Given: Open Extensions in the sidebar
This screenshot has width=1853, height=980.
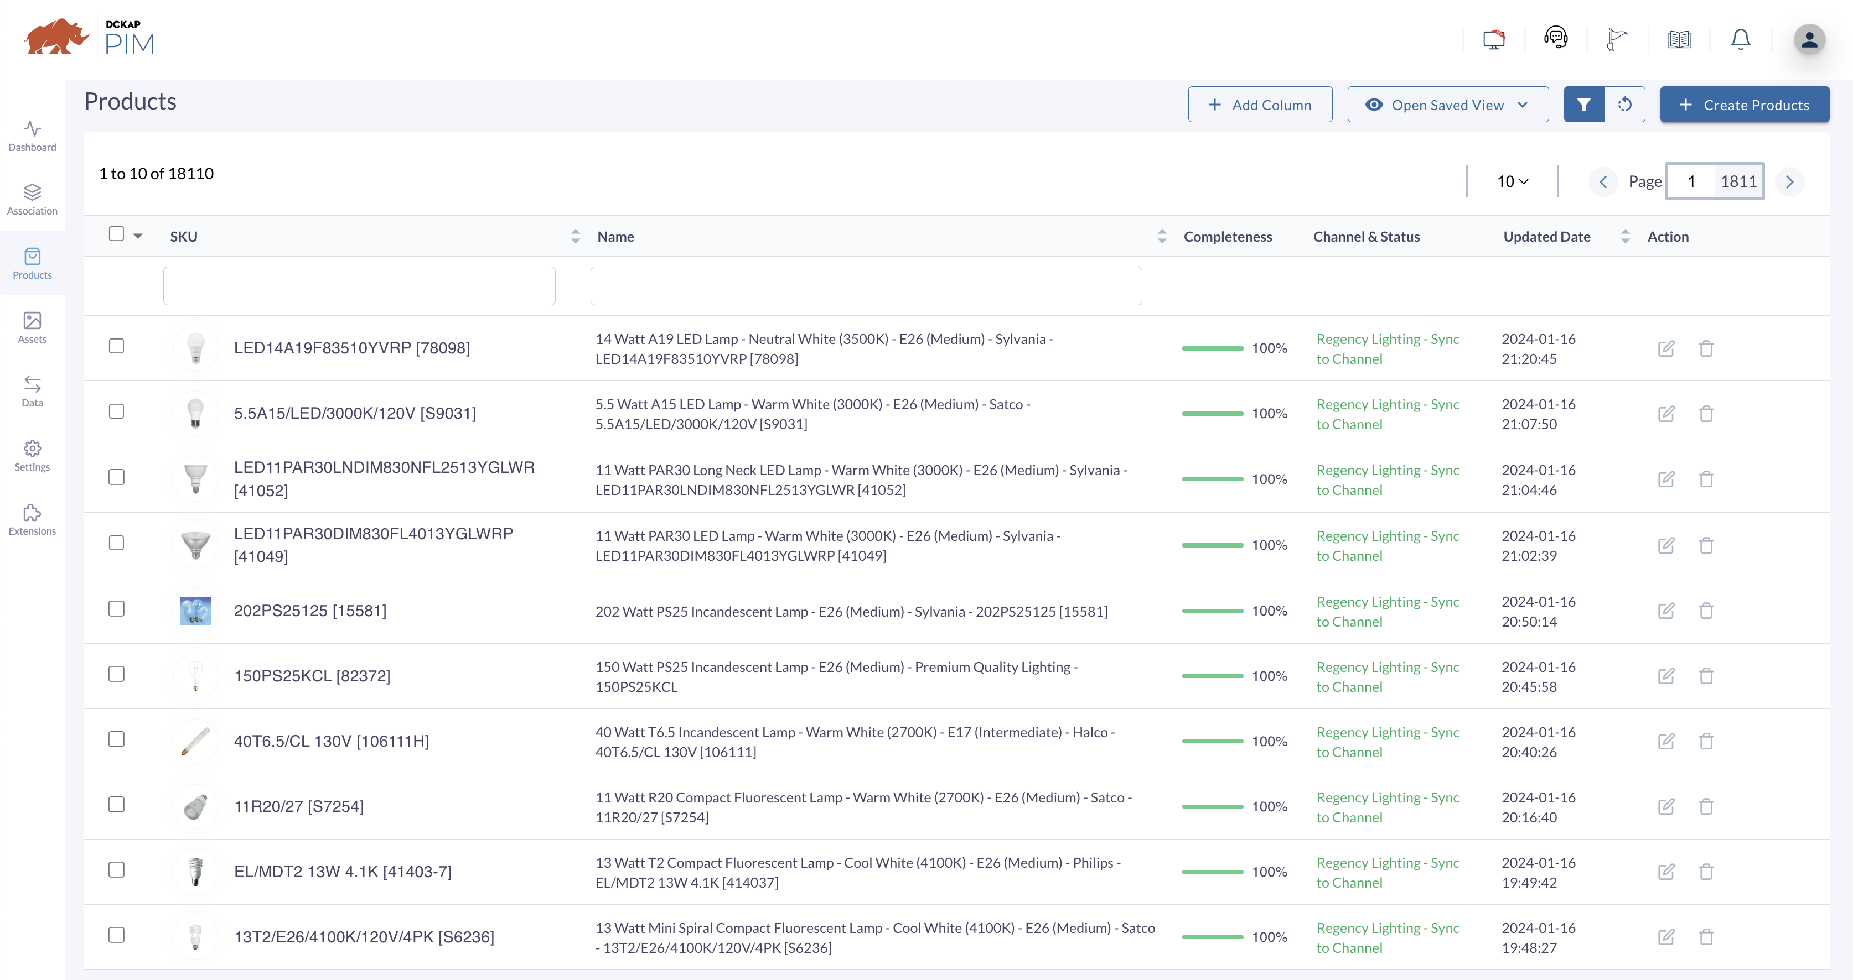Looking at the screenshot, I should tap(32, 520).
